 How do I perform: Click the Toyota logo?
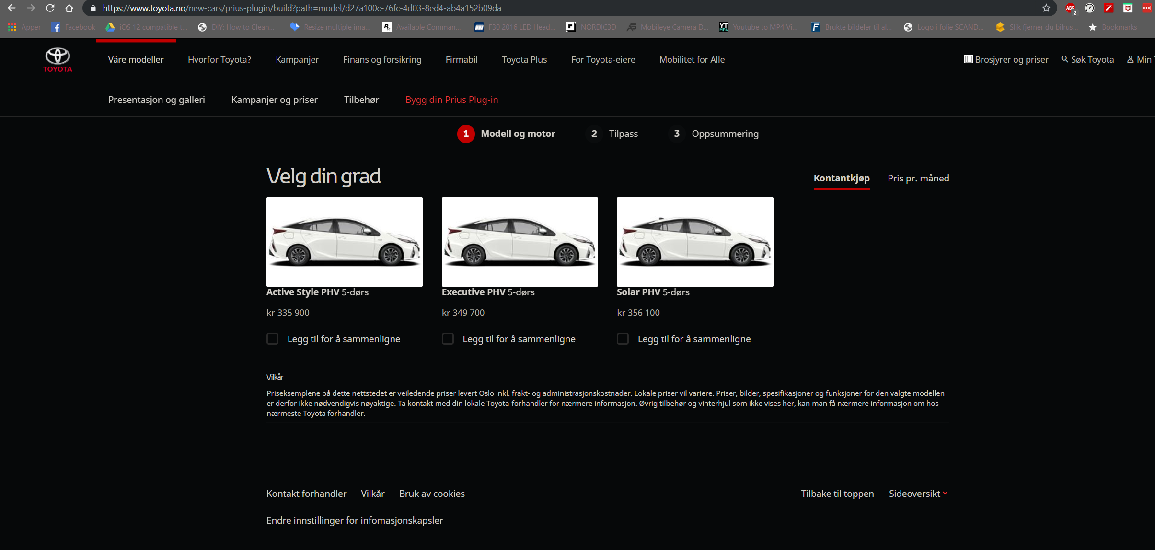tap(58, 60)
